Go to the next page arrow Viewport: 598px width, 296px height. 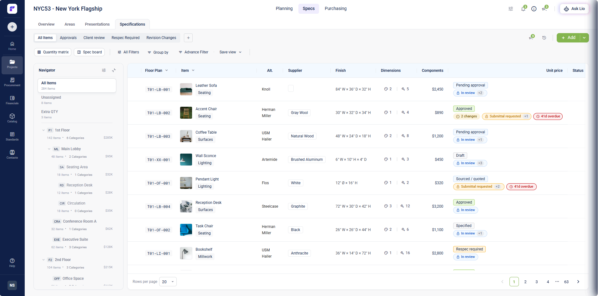578,282
